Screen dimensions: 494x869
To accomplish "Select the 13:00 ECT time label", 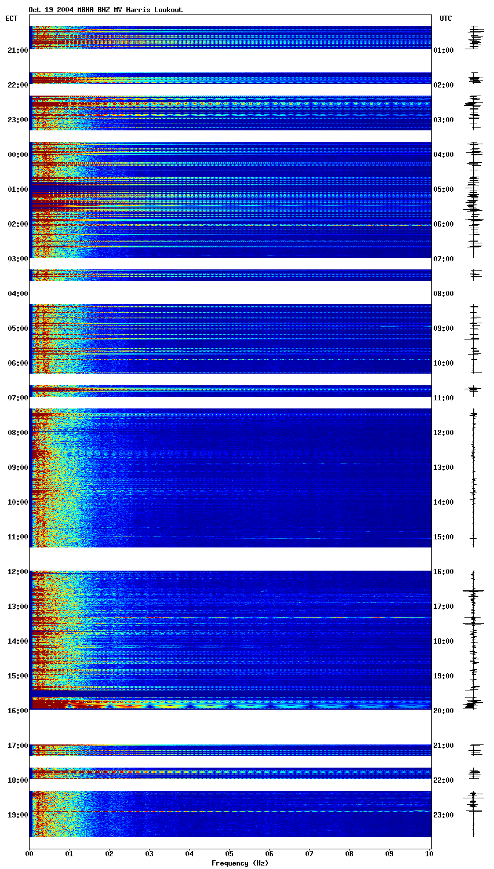I will pyautogui.click(x=17, y=607).
